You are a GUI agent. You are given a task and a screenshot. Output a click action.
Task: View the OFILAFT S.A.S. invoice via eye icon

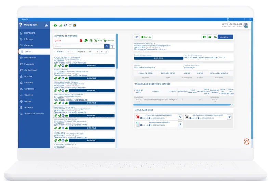[63, 141]
